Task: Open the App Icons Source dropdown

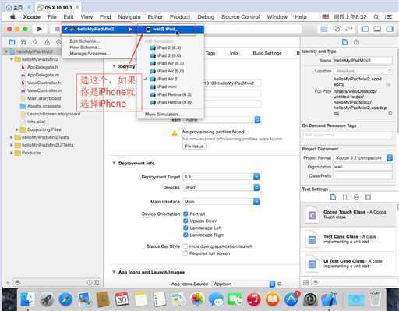Action: pyautogui.click(x=243, y=284)
